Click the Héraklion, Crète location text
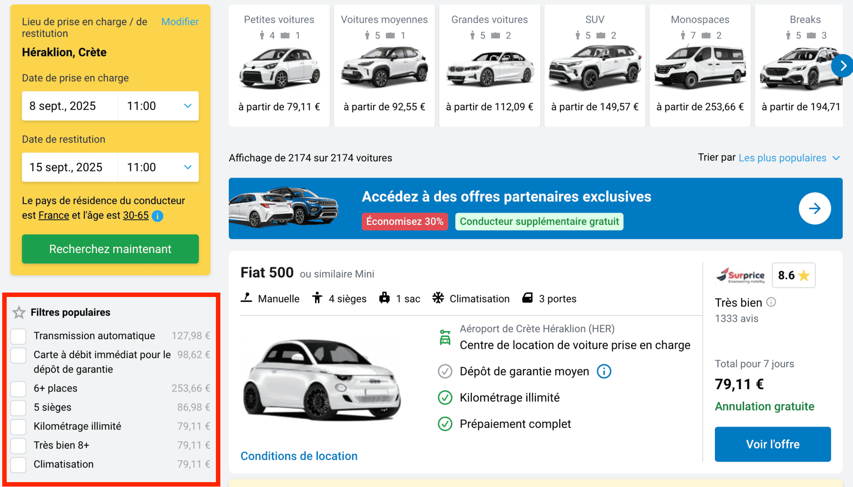The height and width of the screenshot is (487, 853). pos(64,52)
